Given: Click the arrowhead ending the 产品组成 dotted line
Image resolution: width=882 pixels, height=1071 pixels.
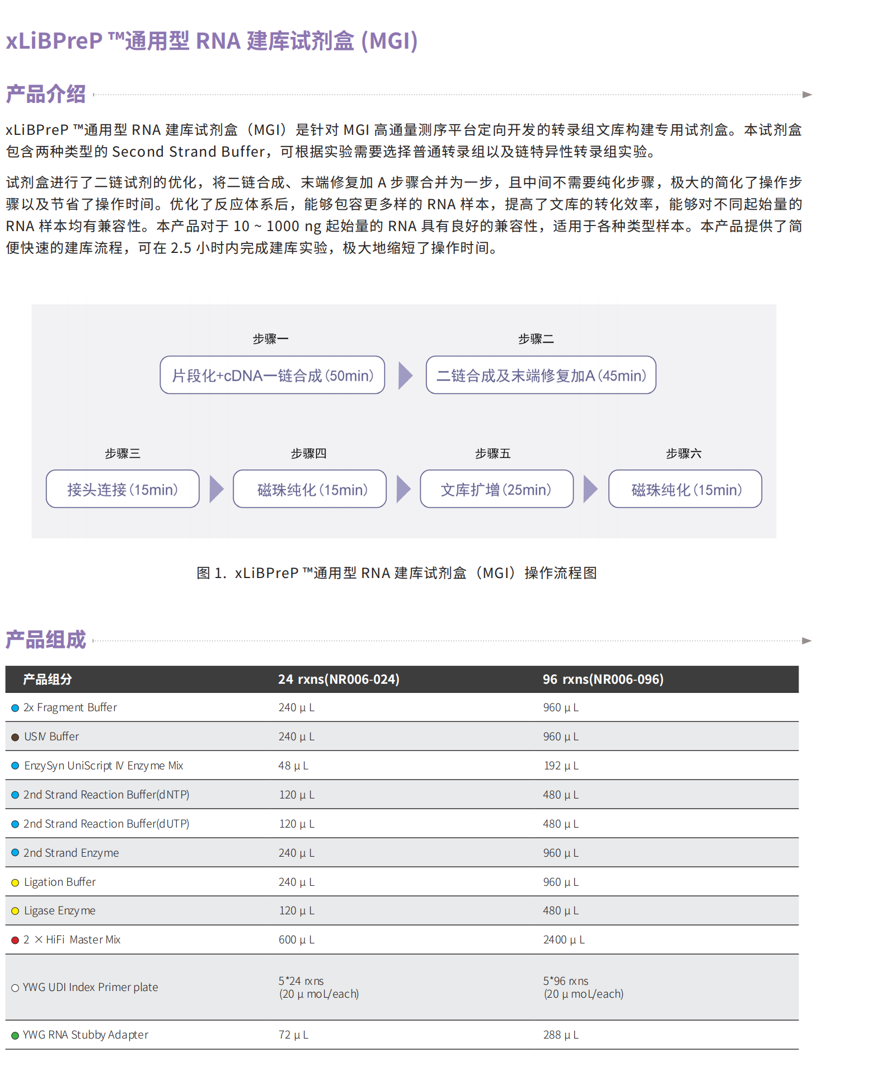Looking at the screenshot, I should coord(807,641).
